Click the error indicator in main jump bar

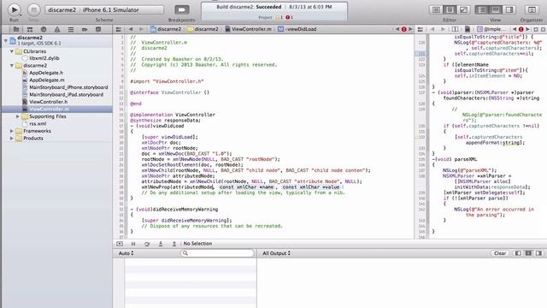click(x=403, y=29)
